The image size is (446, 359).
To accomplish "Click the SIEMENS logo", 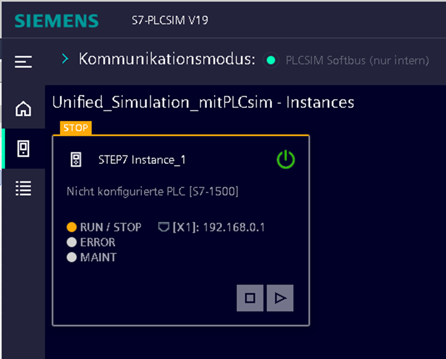I will [57, 21].
